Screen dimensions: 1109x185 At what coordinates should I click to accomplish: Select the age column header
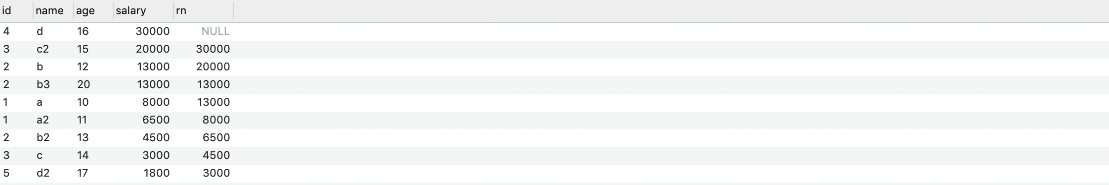93,11
